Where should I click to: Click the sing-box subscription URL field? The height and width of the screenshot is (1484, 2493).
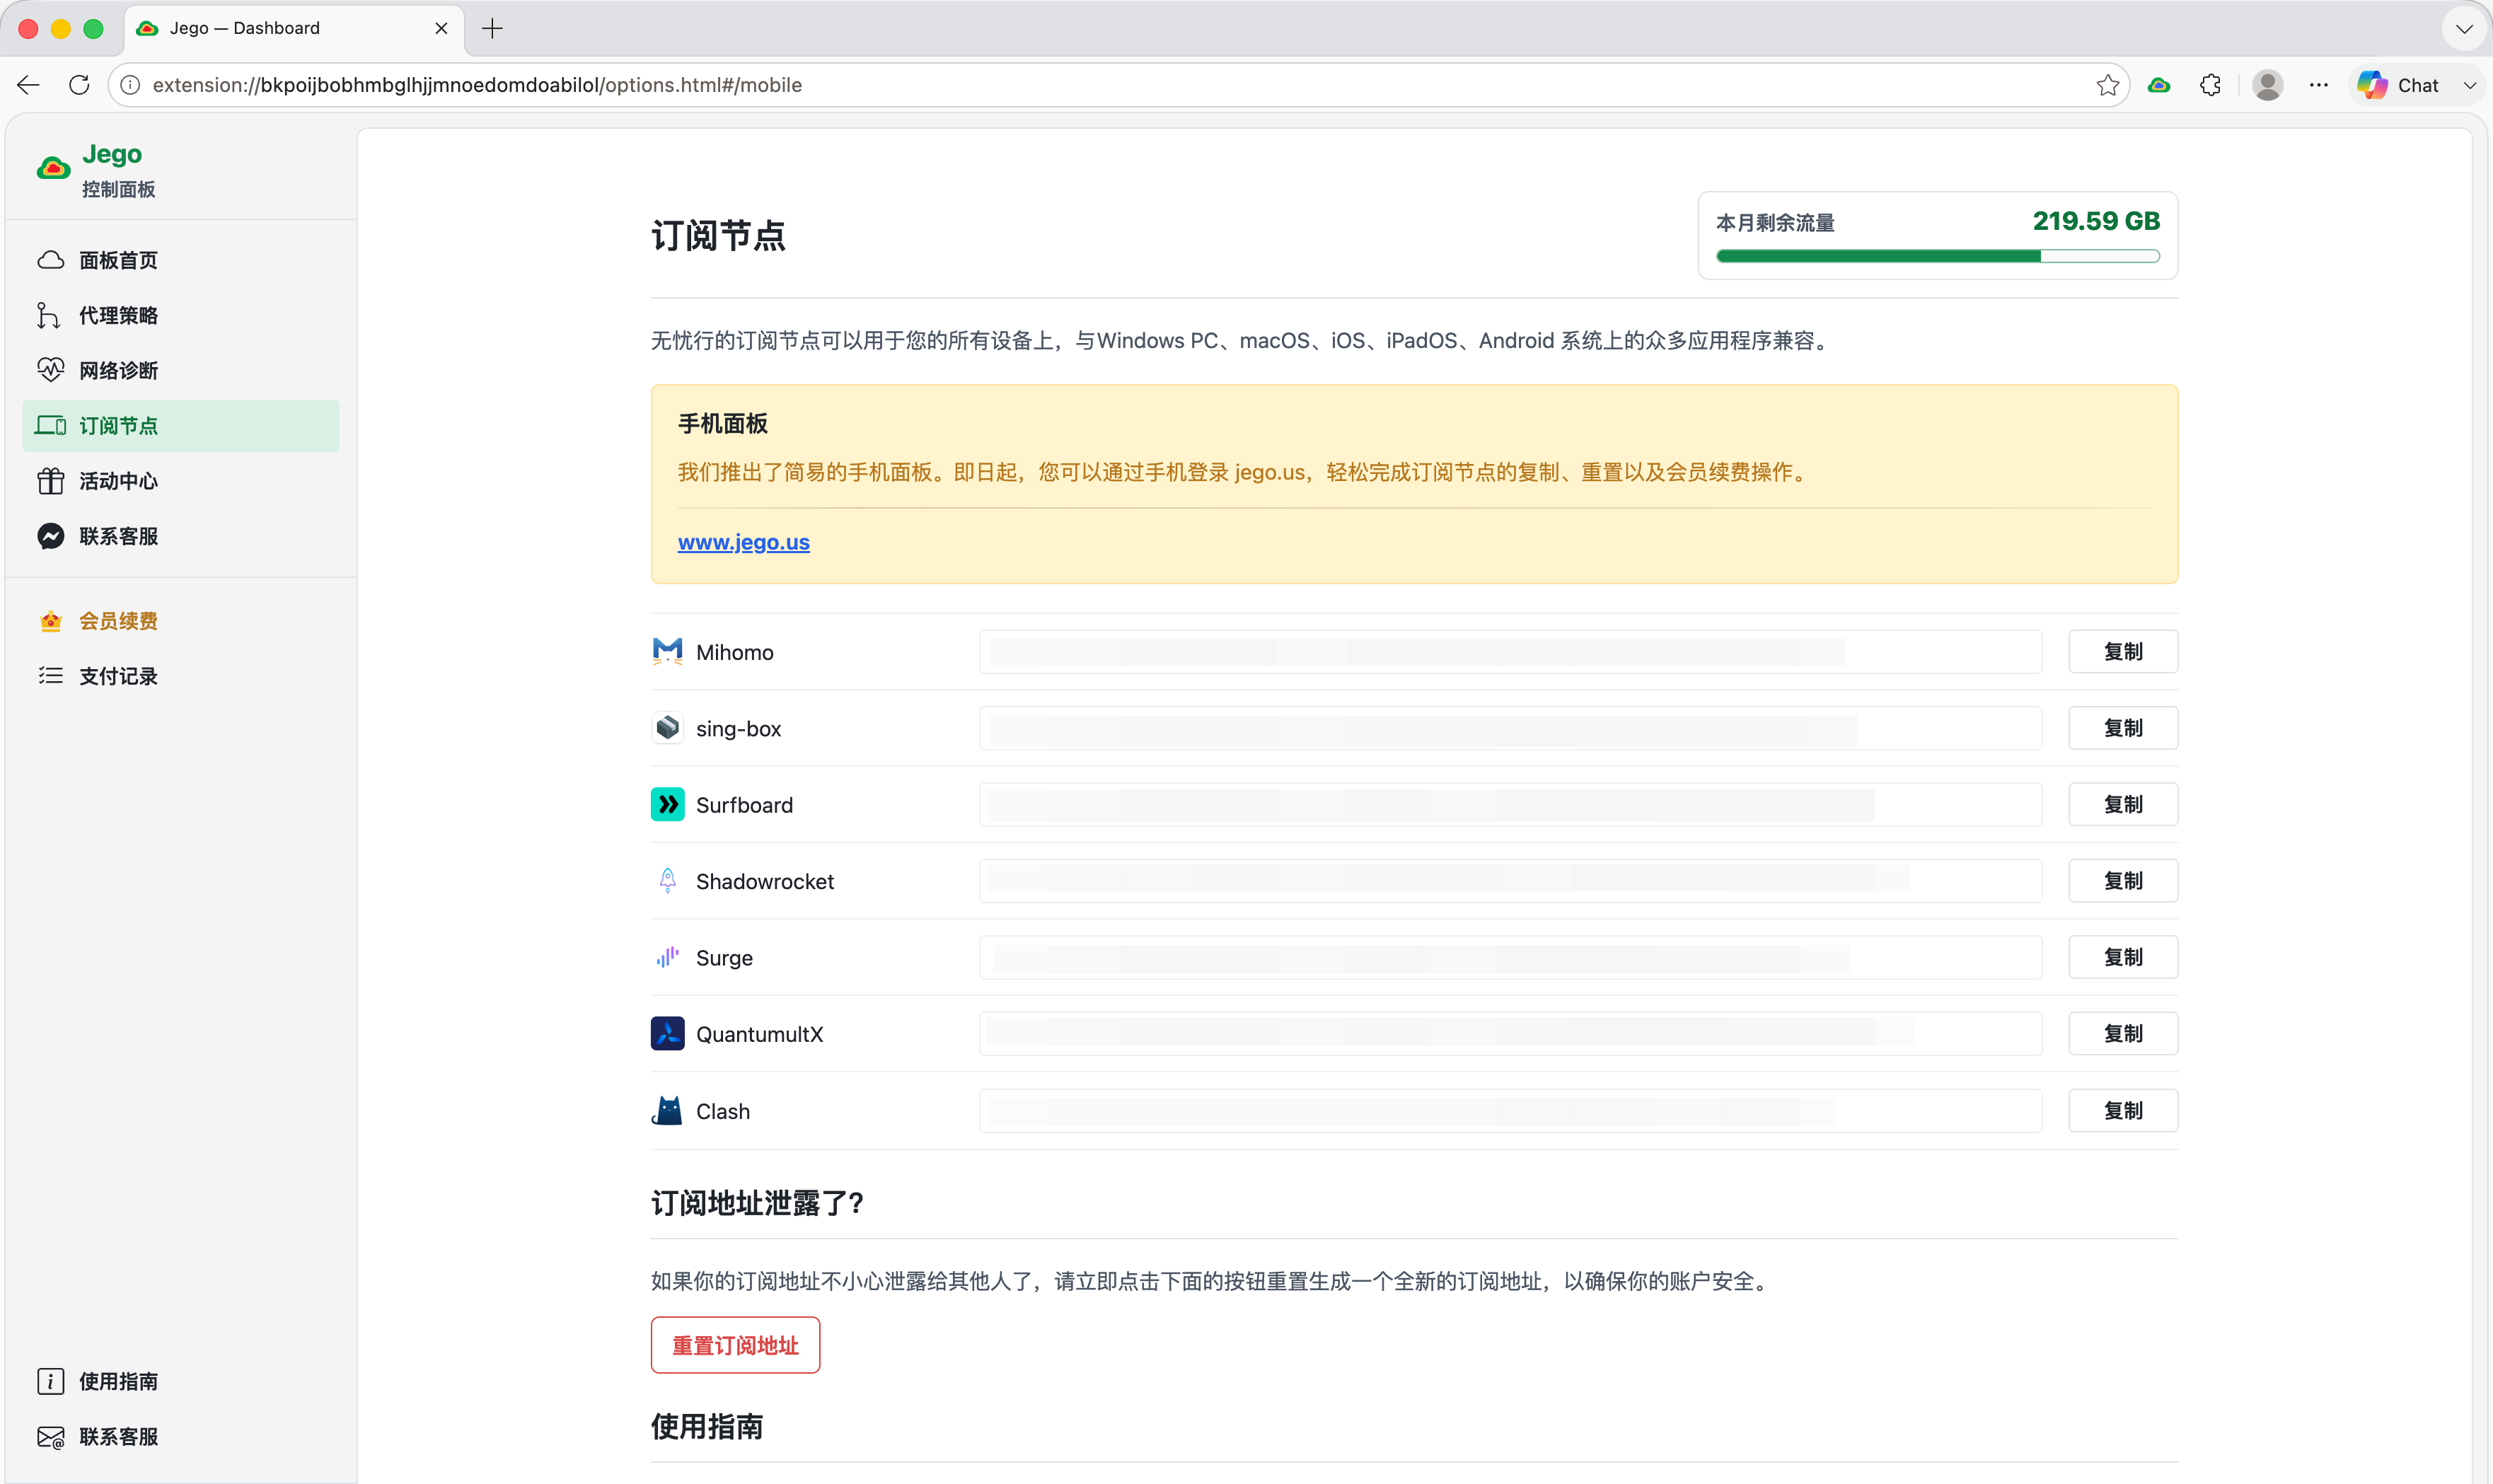click(1510, 728)
